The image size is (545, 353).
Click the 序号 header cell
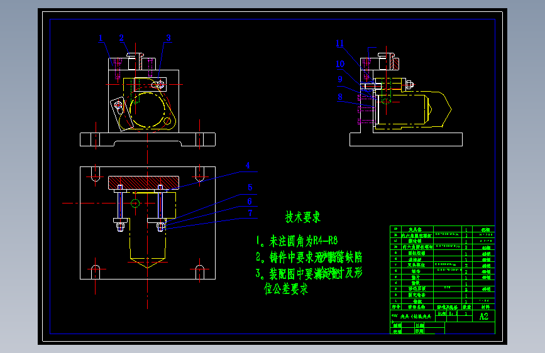coord(396,307)
